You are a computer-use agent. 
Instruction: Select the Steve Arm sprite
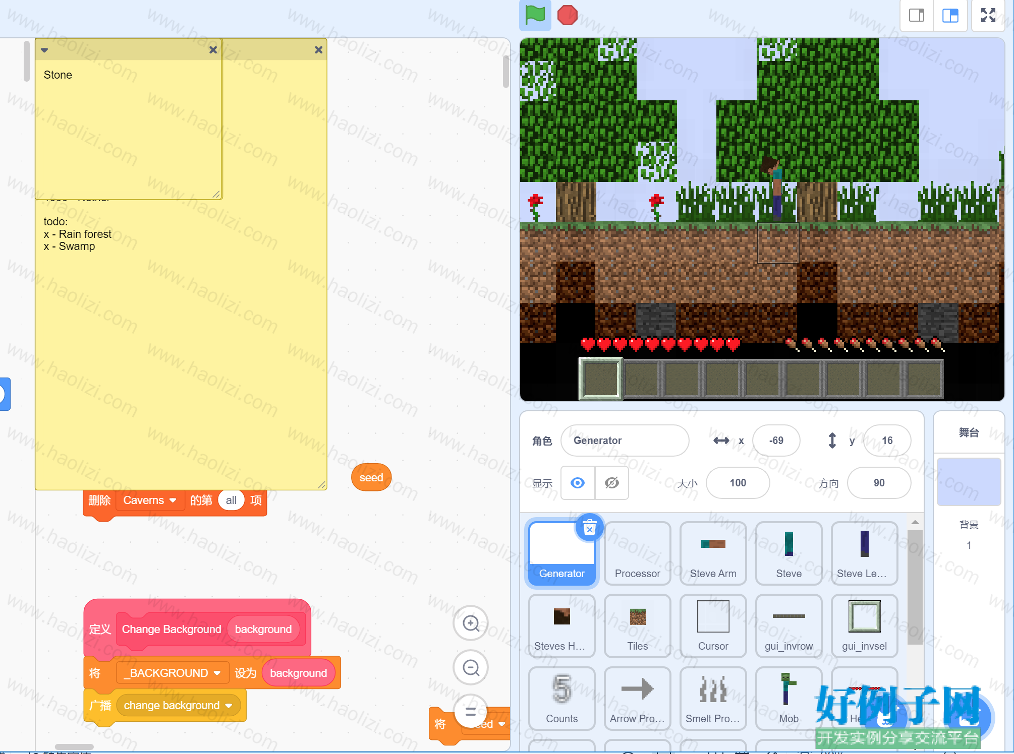tap(713, 553)
